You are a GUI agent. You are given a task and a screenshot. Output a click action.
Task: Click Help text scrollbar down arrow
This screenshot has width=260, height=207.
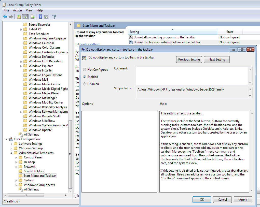(252, 190)
